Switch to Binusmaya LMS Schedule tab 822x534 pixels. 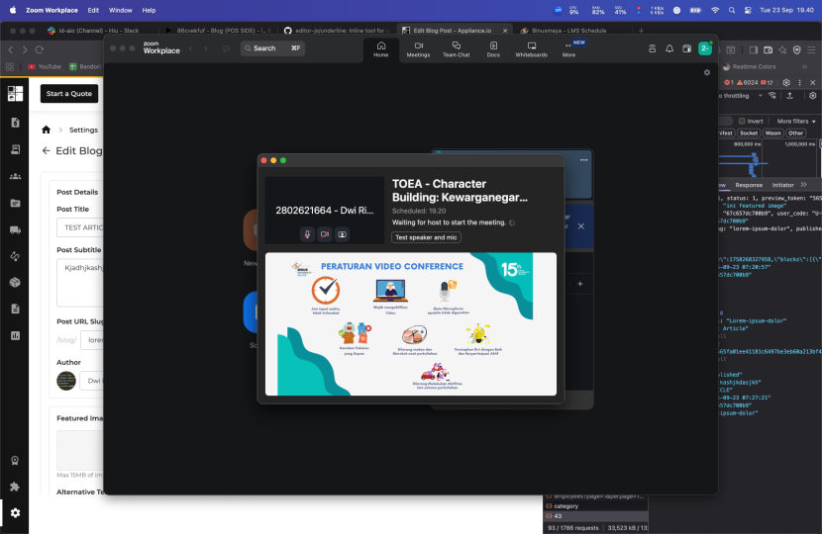pos(568,31)
